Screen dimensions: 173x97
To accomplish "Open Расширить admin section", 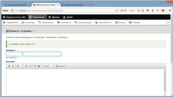I will [64, 22].
